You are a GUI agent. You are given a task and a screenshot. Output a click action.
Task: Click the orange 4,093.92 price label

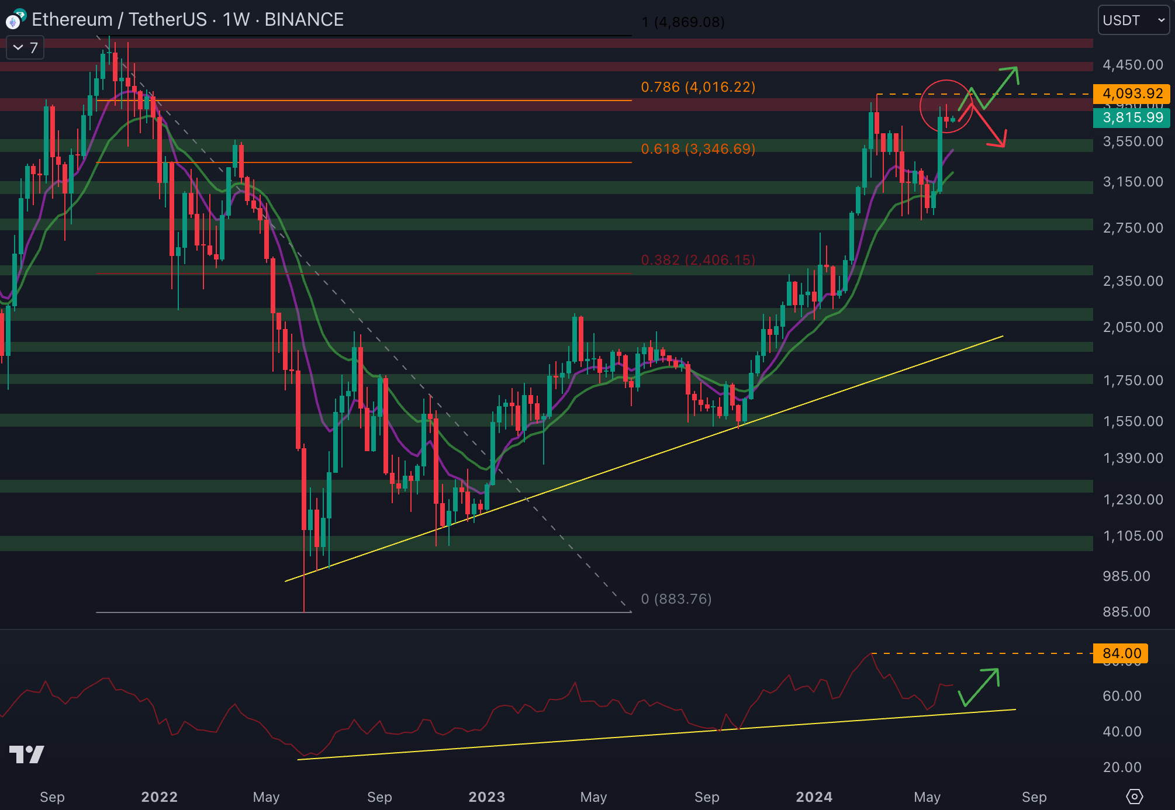click(1131, 94)
